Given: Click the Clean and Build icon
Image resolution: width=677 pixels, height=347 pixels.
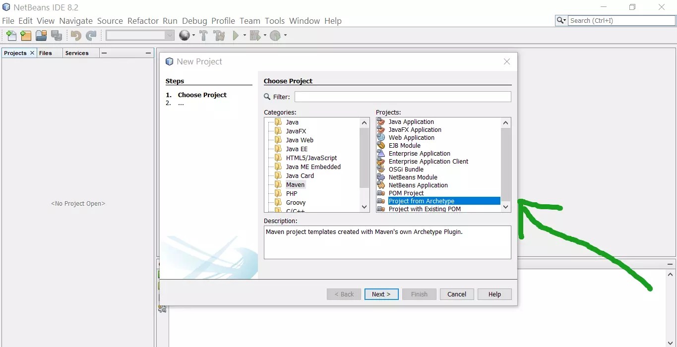Looking at the screenshot, I should (x=220, y=35).
